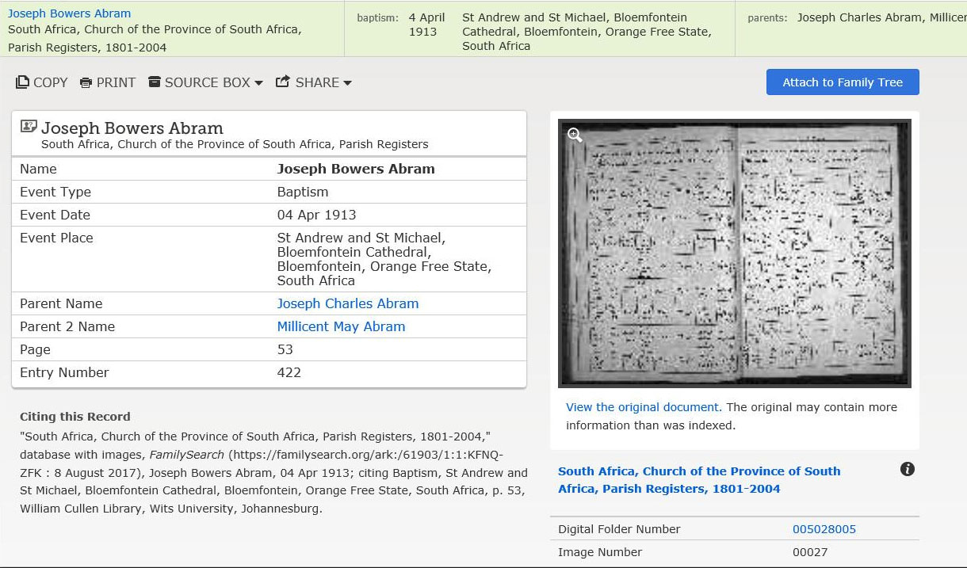Click digital folder number 005028005
Screen dimensions: 967x568
[824, 529]
